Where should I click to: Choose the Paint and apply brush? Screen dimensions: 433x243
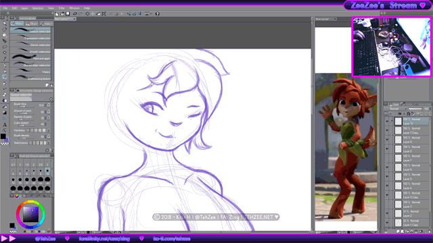[x=30, y=57]
